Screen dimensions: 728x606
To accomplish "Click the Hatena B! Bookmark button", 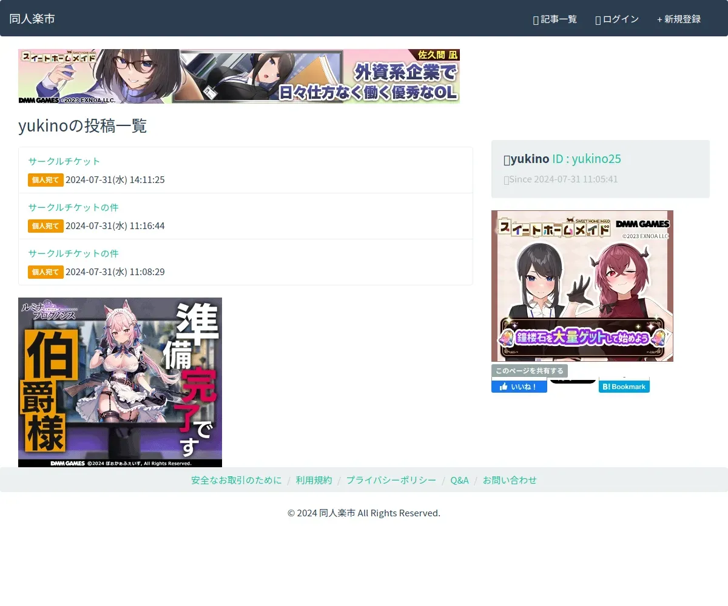I will click(x=624, y=386).
